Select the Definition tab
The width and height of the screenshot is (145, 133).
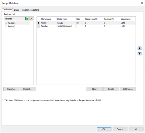[x=7, y=10]
